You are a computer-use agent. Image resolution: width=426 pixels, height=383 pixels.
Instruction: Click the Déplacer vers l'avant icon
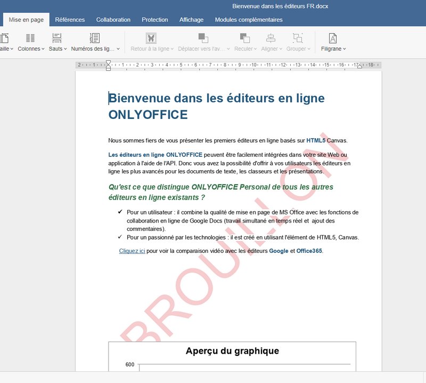pos(203,38)
